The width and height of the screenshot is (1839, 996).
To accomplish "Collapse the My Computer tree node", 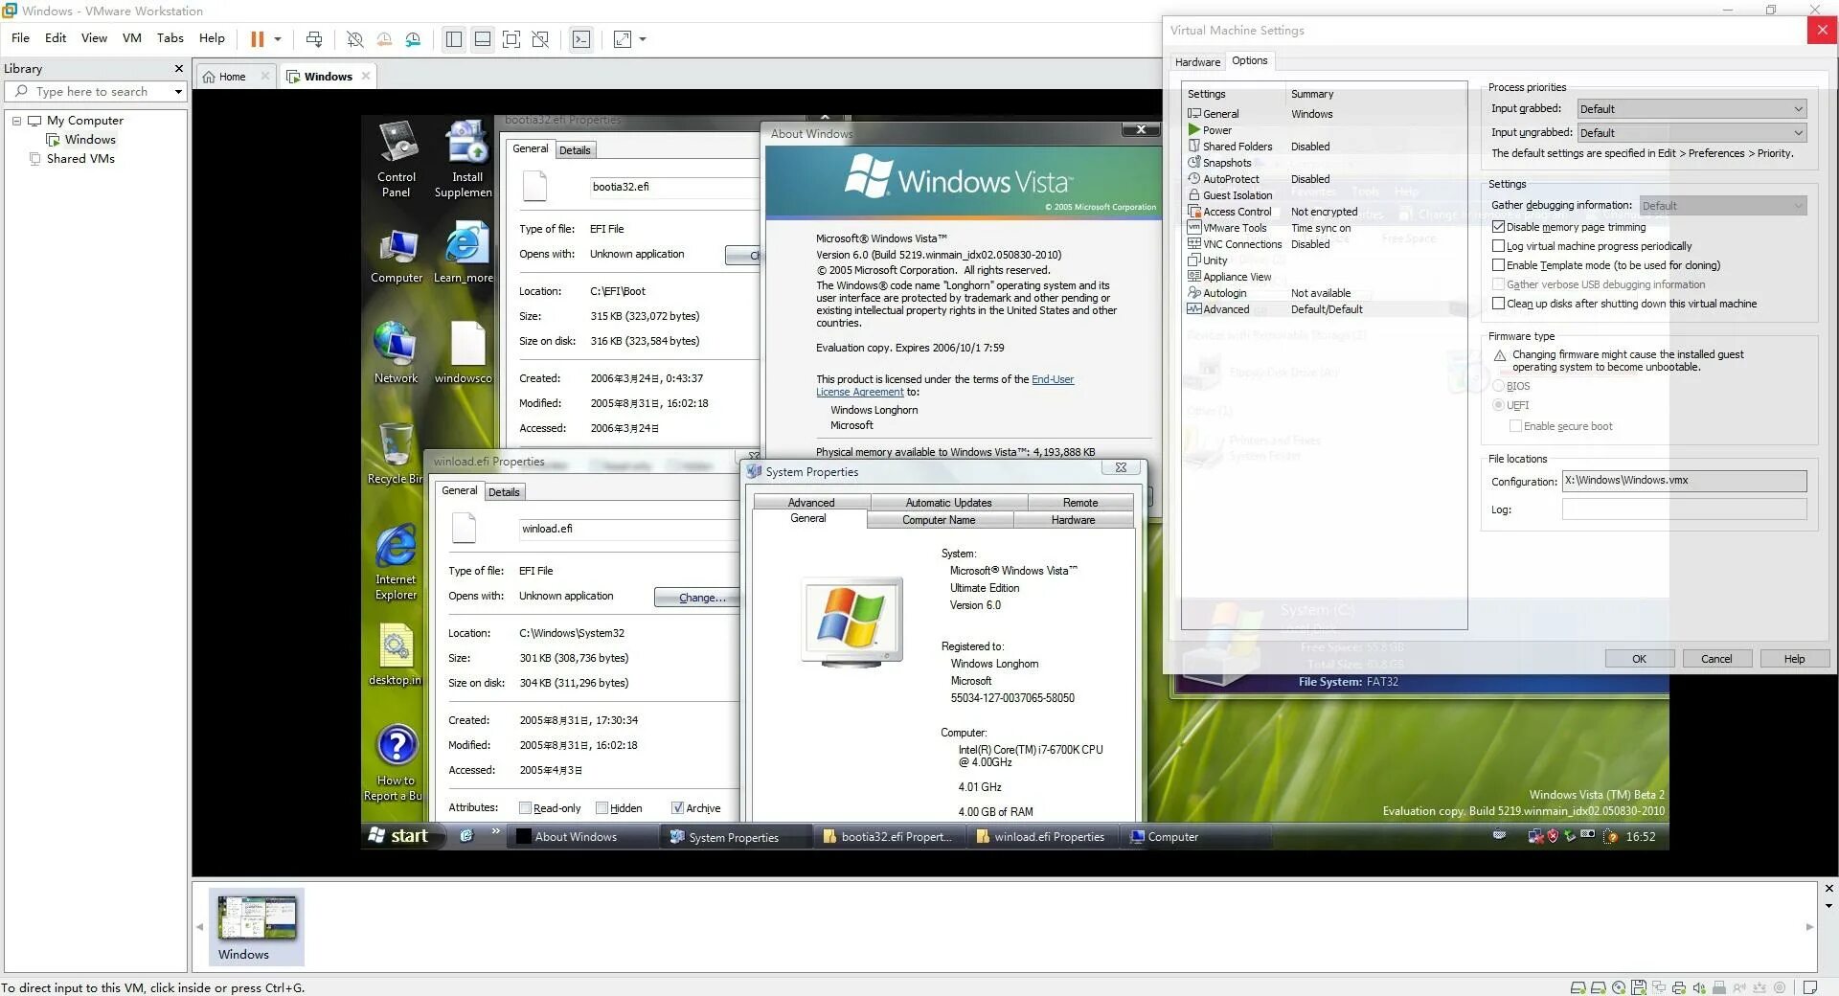I will [15, 120].
